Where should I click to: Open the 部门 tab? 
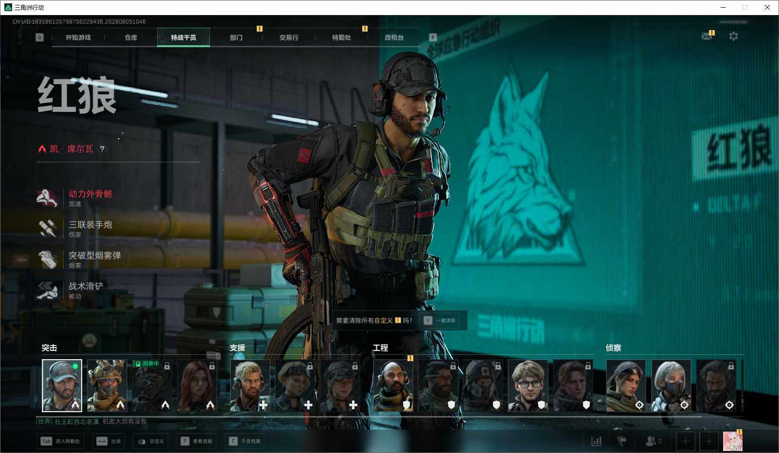(236, 37)
